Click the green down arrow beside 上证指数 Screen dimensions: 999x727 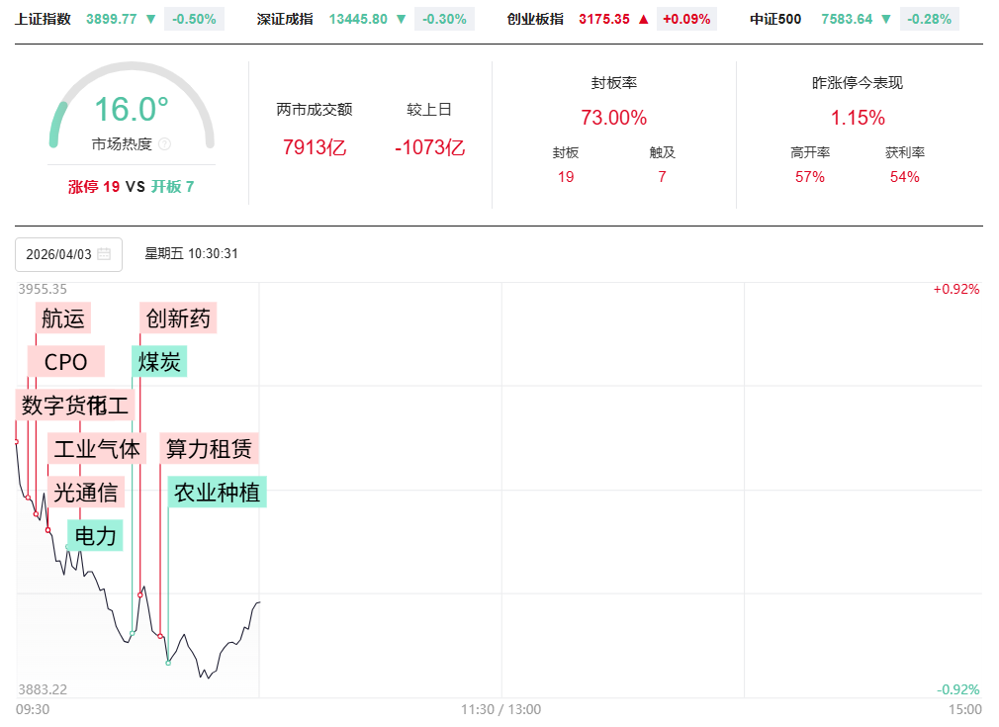click(x=150, y=19)
